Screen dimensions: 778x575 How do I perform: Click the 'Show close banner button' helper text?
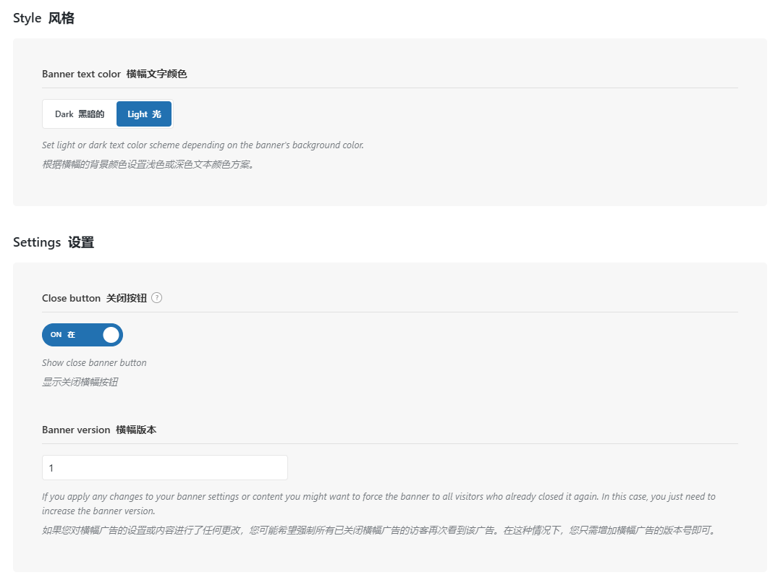pos(94,363)
